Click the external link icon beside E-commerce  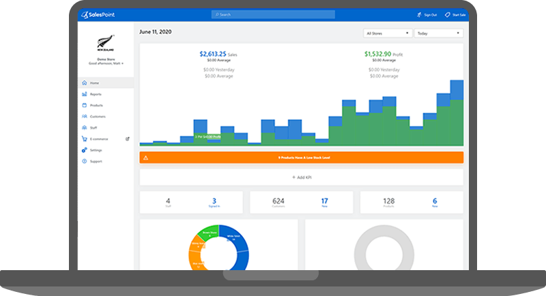click(x=128, y=139)
